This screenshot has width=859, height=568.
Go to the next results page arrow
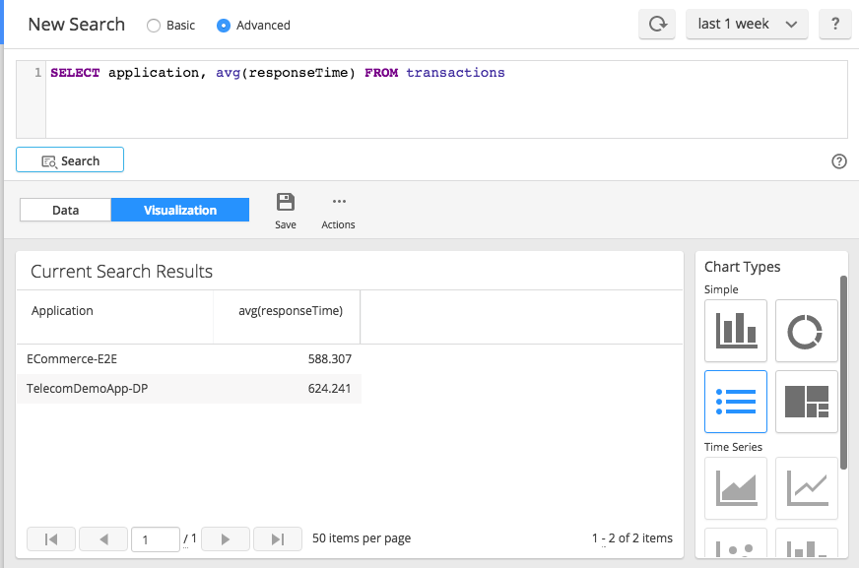pyautogui.click(x=226, y=539)
